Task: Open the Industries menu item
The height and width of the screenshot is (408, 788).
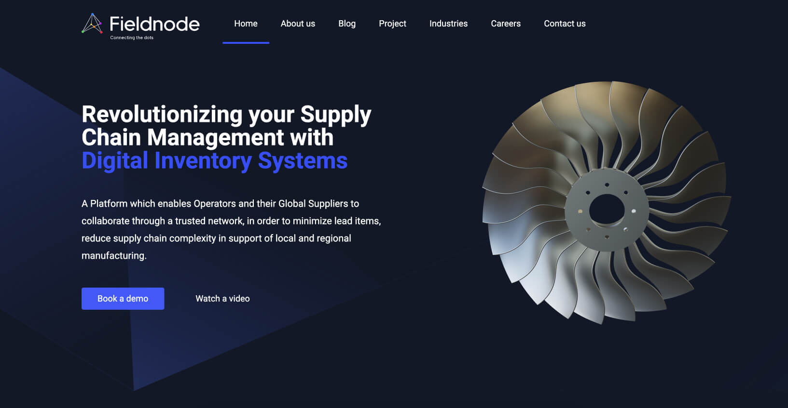Action: click(448, 24)
